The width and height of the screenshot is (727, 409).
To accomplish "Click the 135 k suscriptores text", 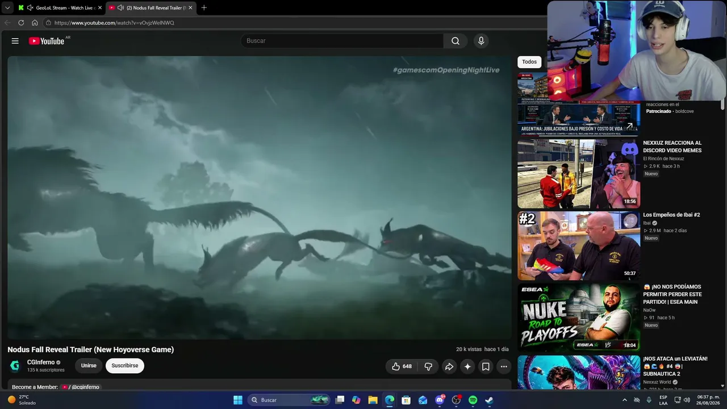I will (x=46, y=370).
